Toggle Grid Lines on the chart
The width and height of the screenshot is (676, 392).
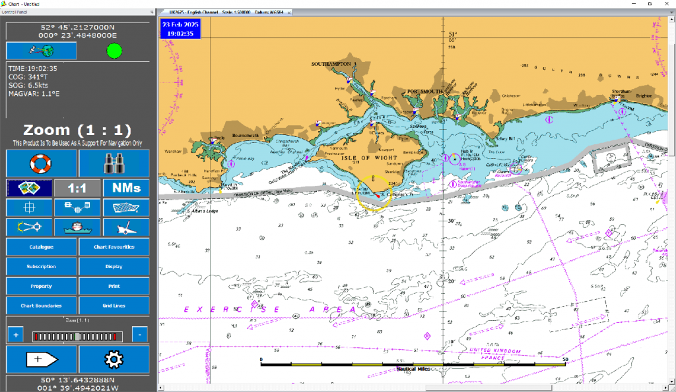tap(114, 306)
